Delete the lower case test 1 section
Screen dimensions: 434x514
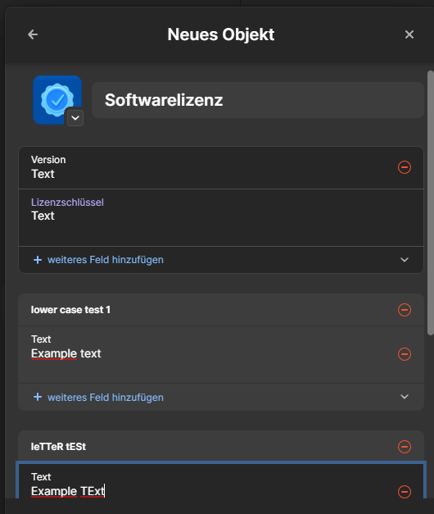click(x=405, y=310)
